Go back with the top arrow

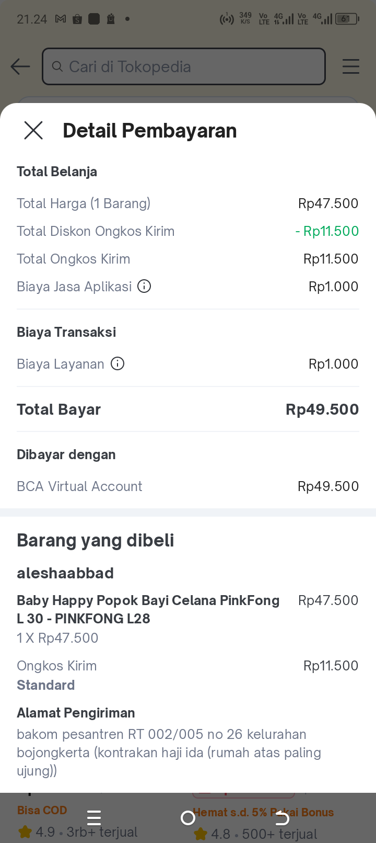point(20,66)
